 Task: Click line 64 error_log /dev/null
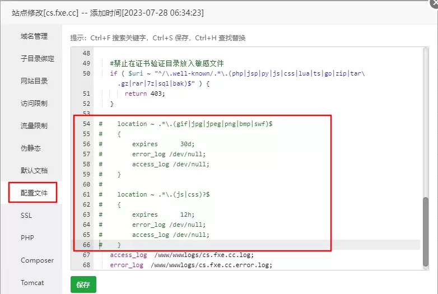pos(169,225)
